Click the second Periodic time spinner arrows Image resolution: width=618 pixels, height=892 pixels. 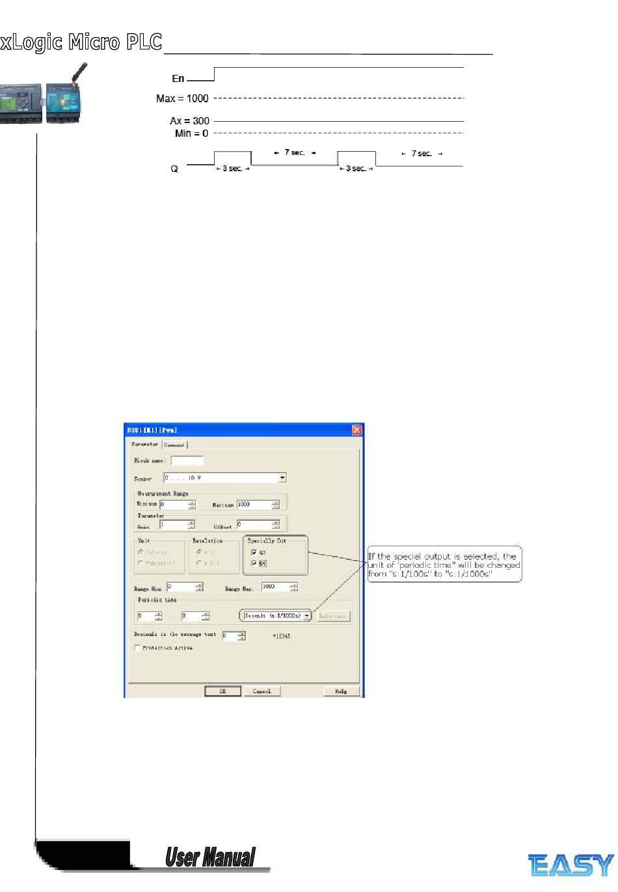point(206,615)
